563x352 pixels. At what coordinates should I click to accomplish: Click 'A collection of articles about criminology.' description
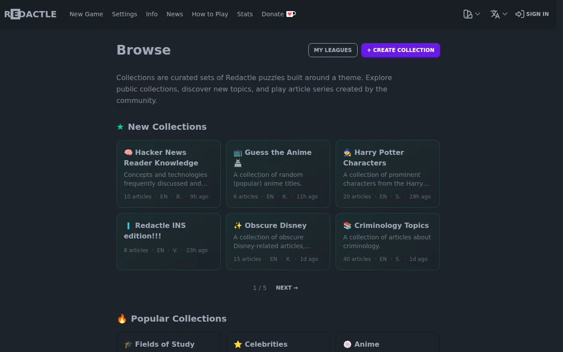(x=387, y=242)
